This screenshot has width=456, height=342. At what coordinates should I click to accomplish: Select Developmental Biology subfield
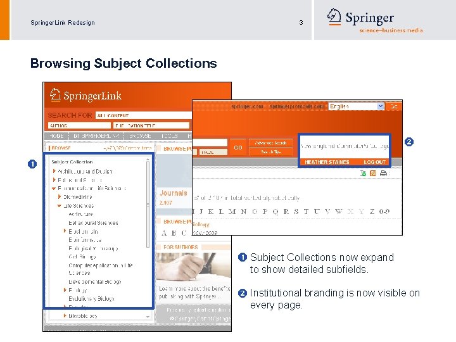point(95,282)
